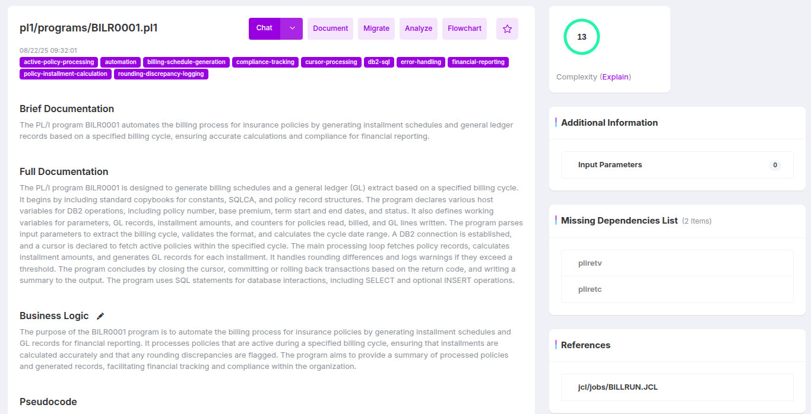Click the pencil edit icon beside Business Logic
Screen dimensions: 811x414
100,316
